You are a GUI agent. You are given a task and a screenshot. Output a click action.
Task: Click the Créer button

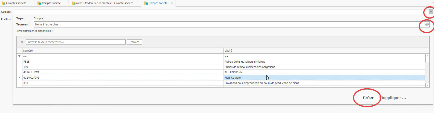[x=368, y=98]
